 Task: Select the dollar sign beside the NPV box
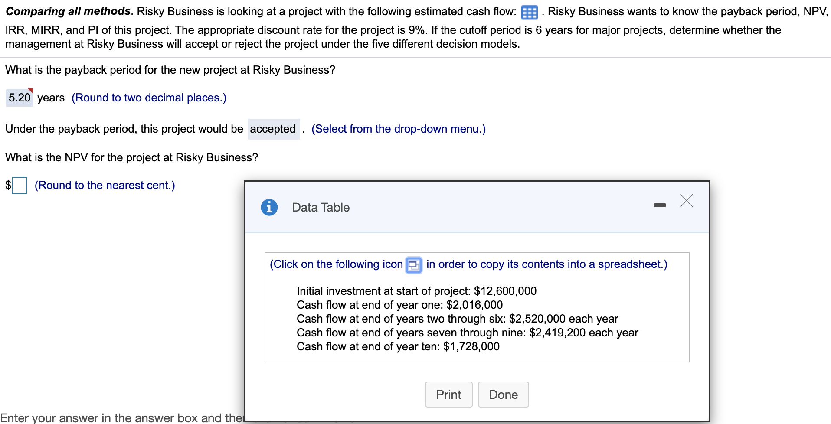click(7, 186)
